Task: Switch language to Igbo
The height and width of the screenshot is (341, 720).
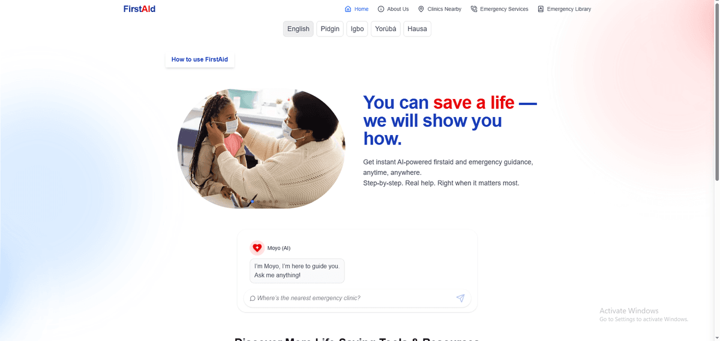Action: click(357, 29)
